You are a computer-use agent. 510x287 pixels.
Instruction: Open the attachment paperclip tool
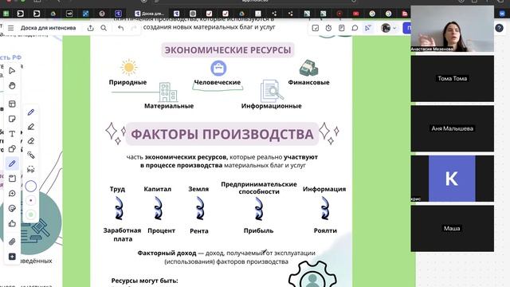click(12, 242)
